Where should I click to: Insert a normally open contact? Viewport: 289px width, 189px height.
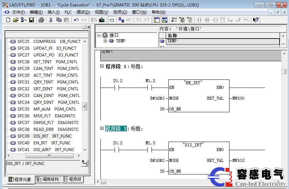click(199, 20)
